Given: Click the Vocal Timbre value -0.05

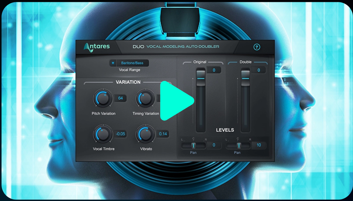Looking at the screenshot, I should (121, 134).
